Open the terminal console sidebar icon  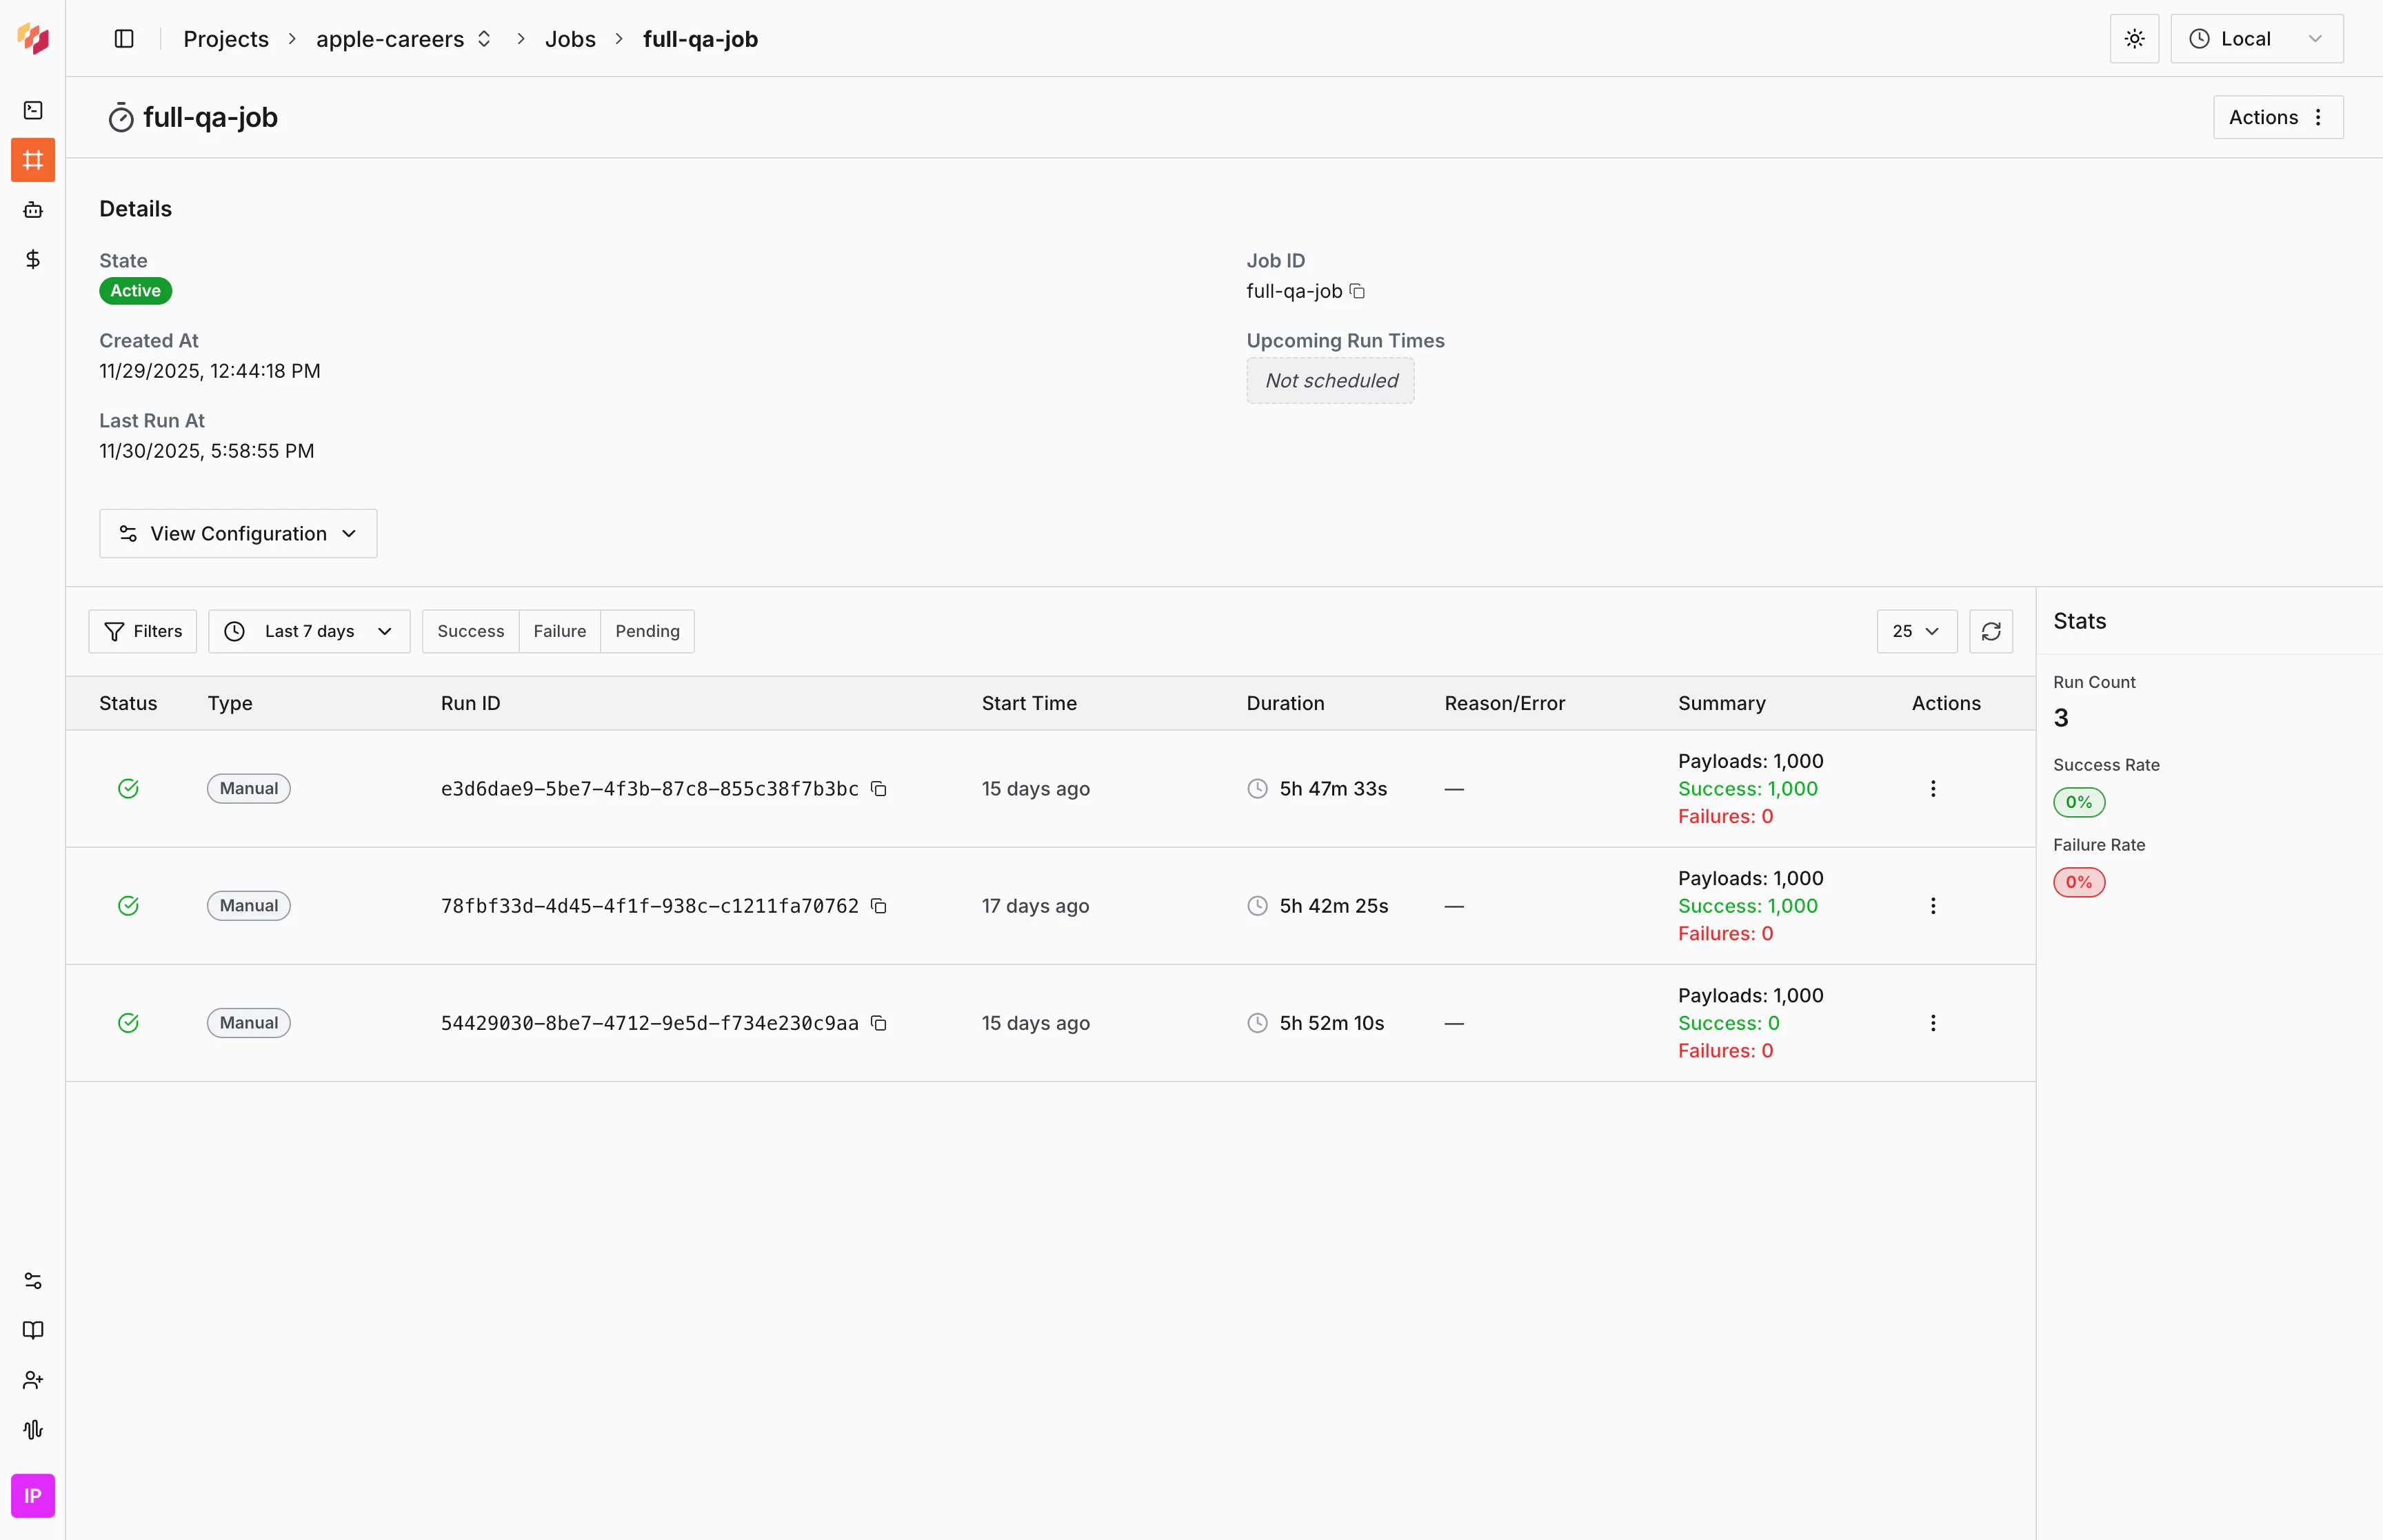(33, 110)
